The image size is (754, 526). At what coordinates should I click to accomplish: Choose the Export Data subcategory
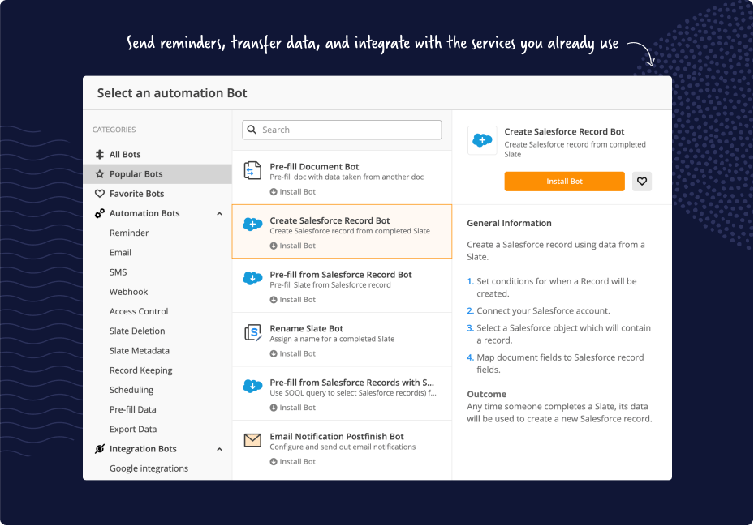(x=133, y=429)
